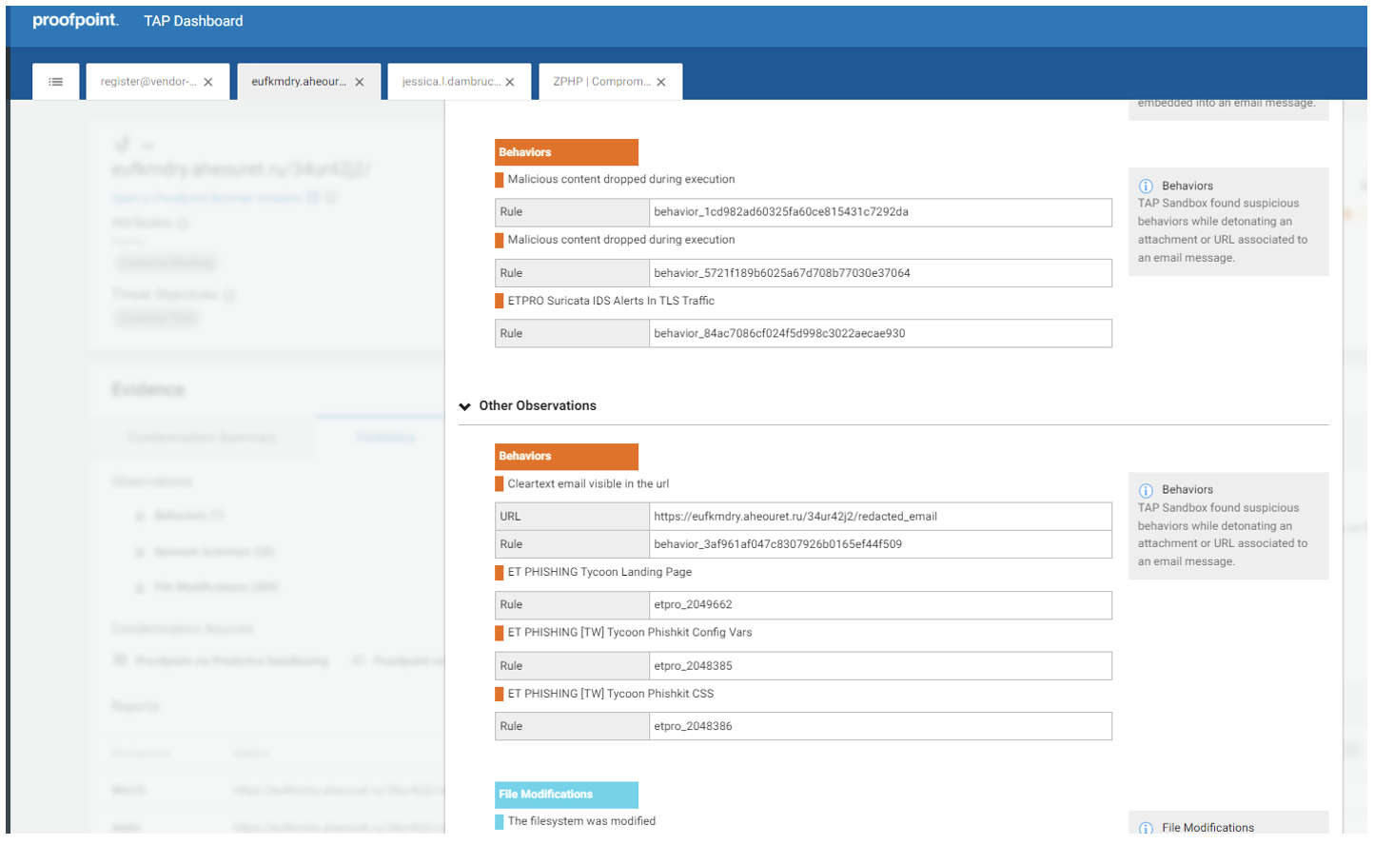Close the eufkmdry.aheour tab

click(x=360, y=83)
